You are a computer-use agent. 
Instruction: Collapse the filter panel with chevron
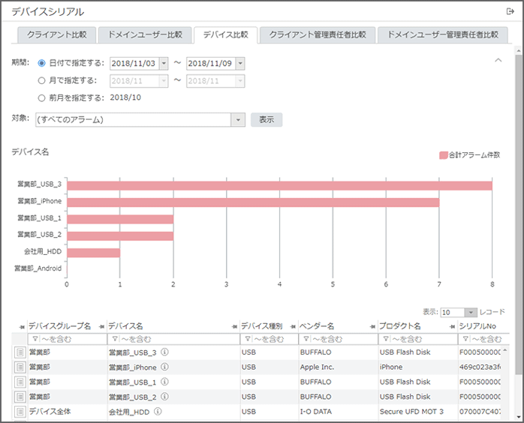pyautogui.click(x=498, y=61)
